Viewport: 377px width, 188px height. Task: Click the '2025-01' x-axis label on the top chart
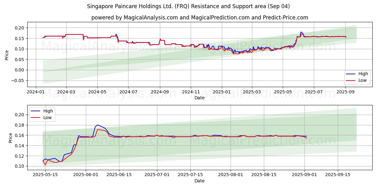(222, 92)
